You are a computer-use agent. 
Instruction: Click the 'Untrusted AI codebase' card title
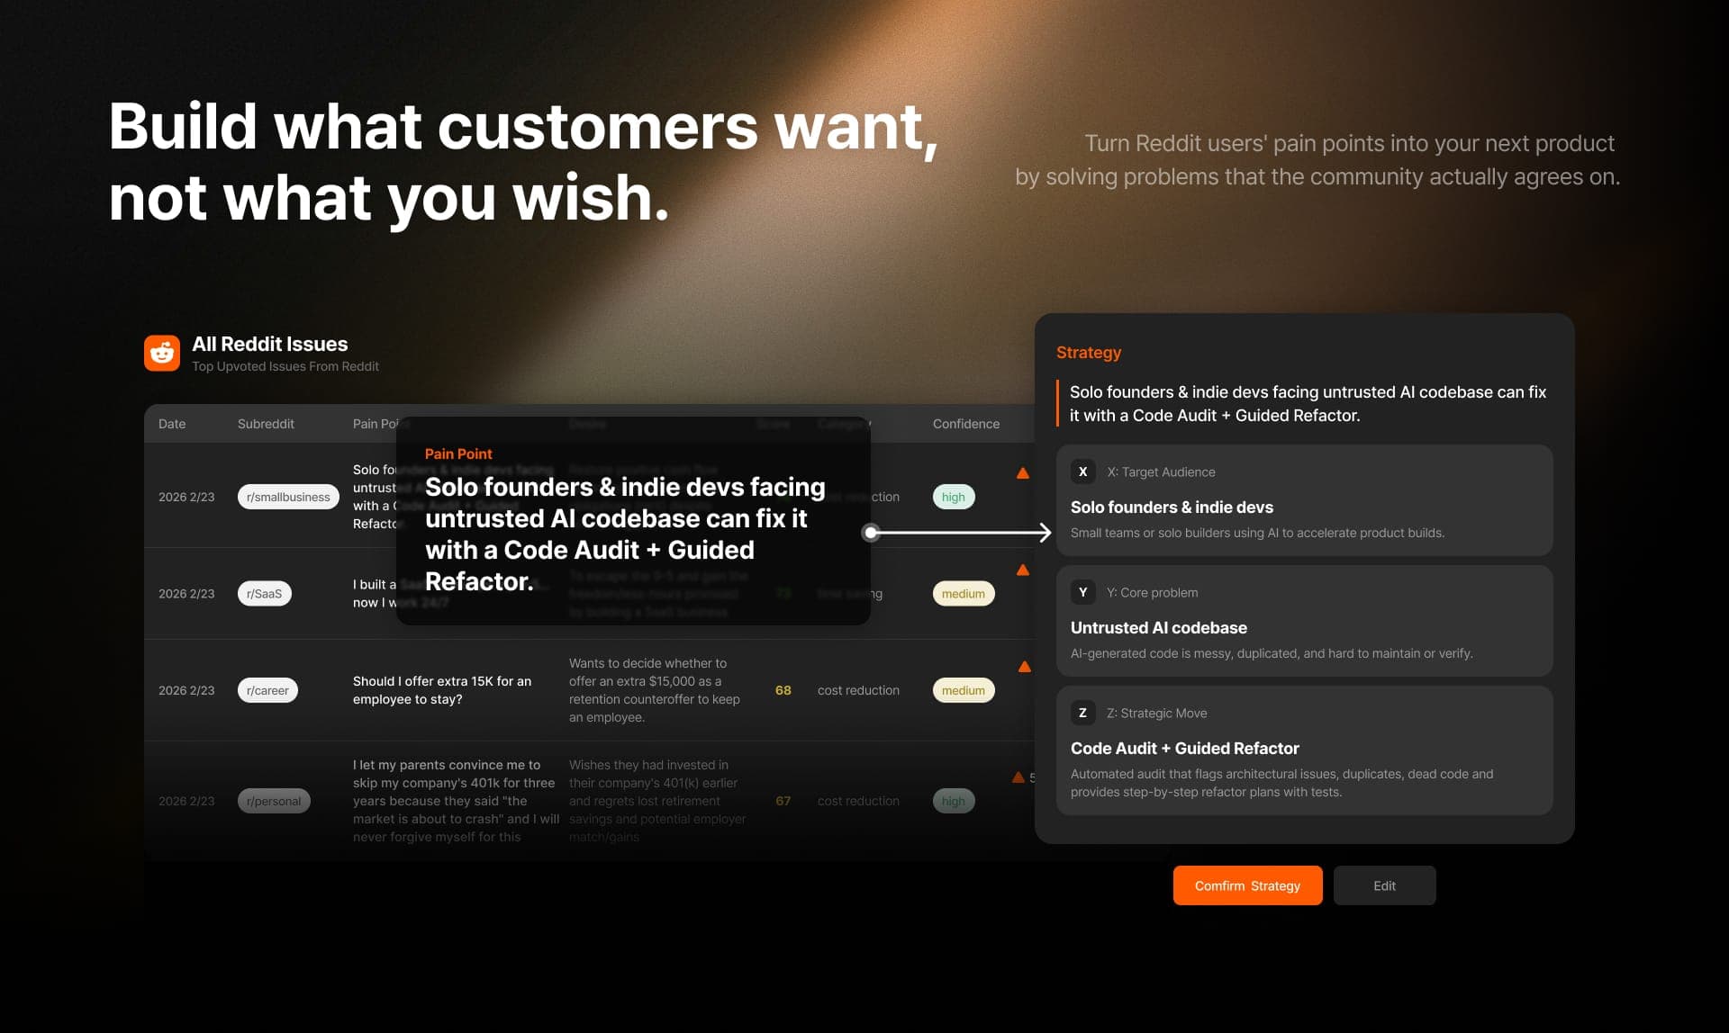tap(1158, 628)
